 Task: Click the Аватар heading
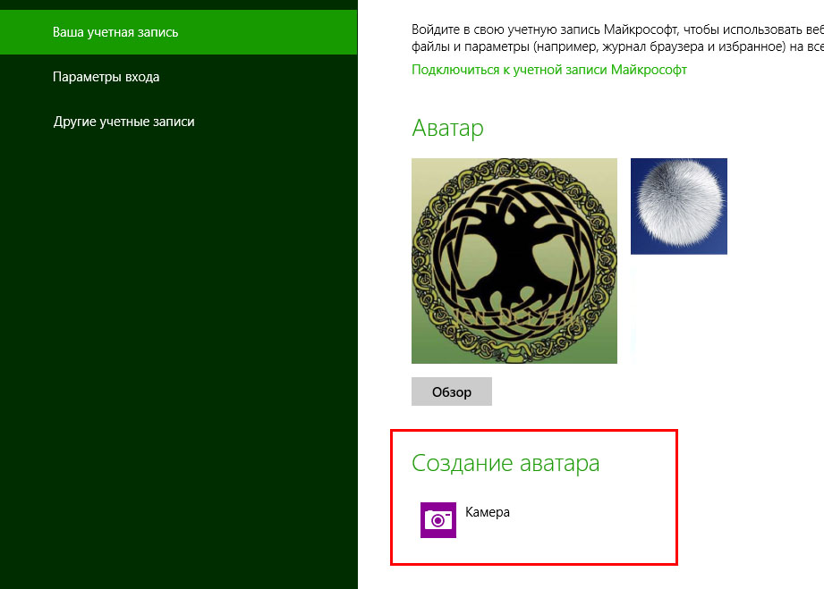tap(447, 128)
